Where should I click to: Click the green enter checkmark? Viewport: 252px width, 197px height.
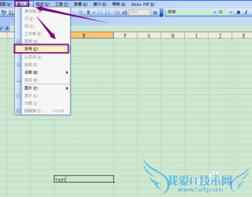click(x=1, y=28)
